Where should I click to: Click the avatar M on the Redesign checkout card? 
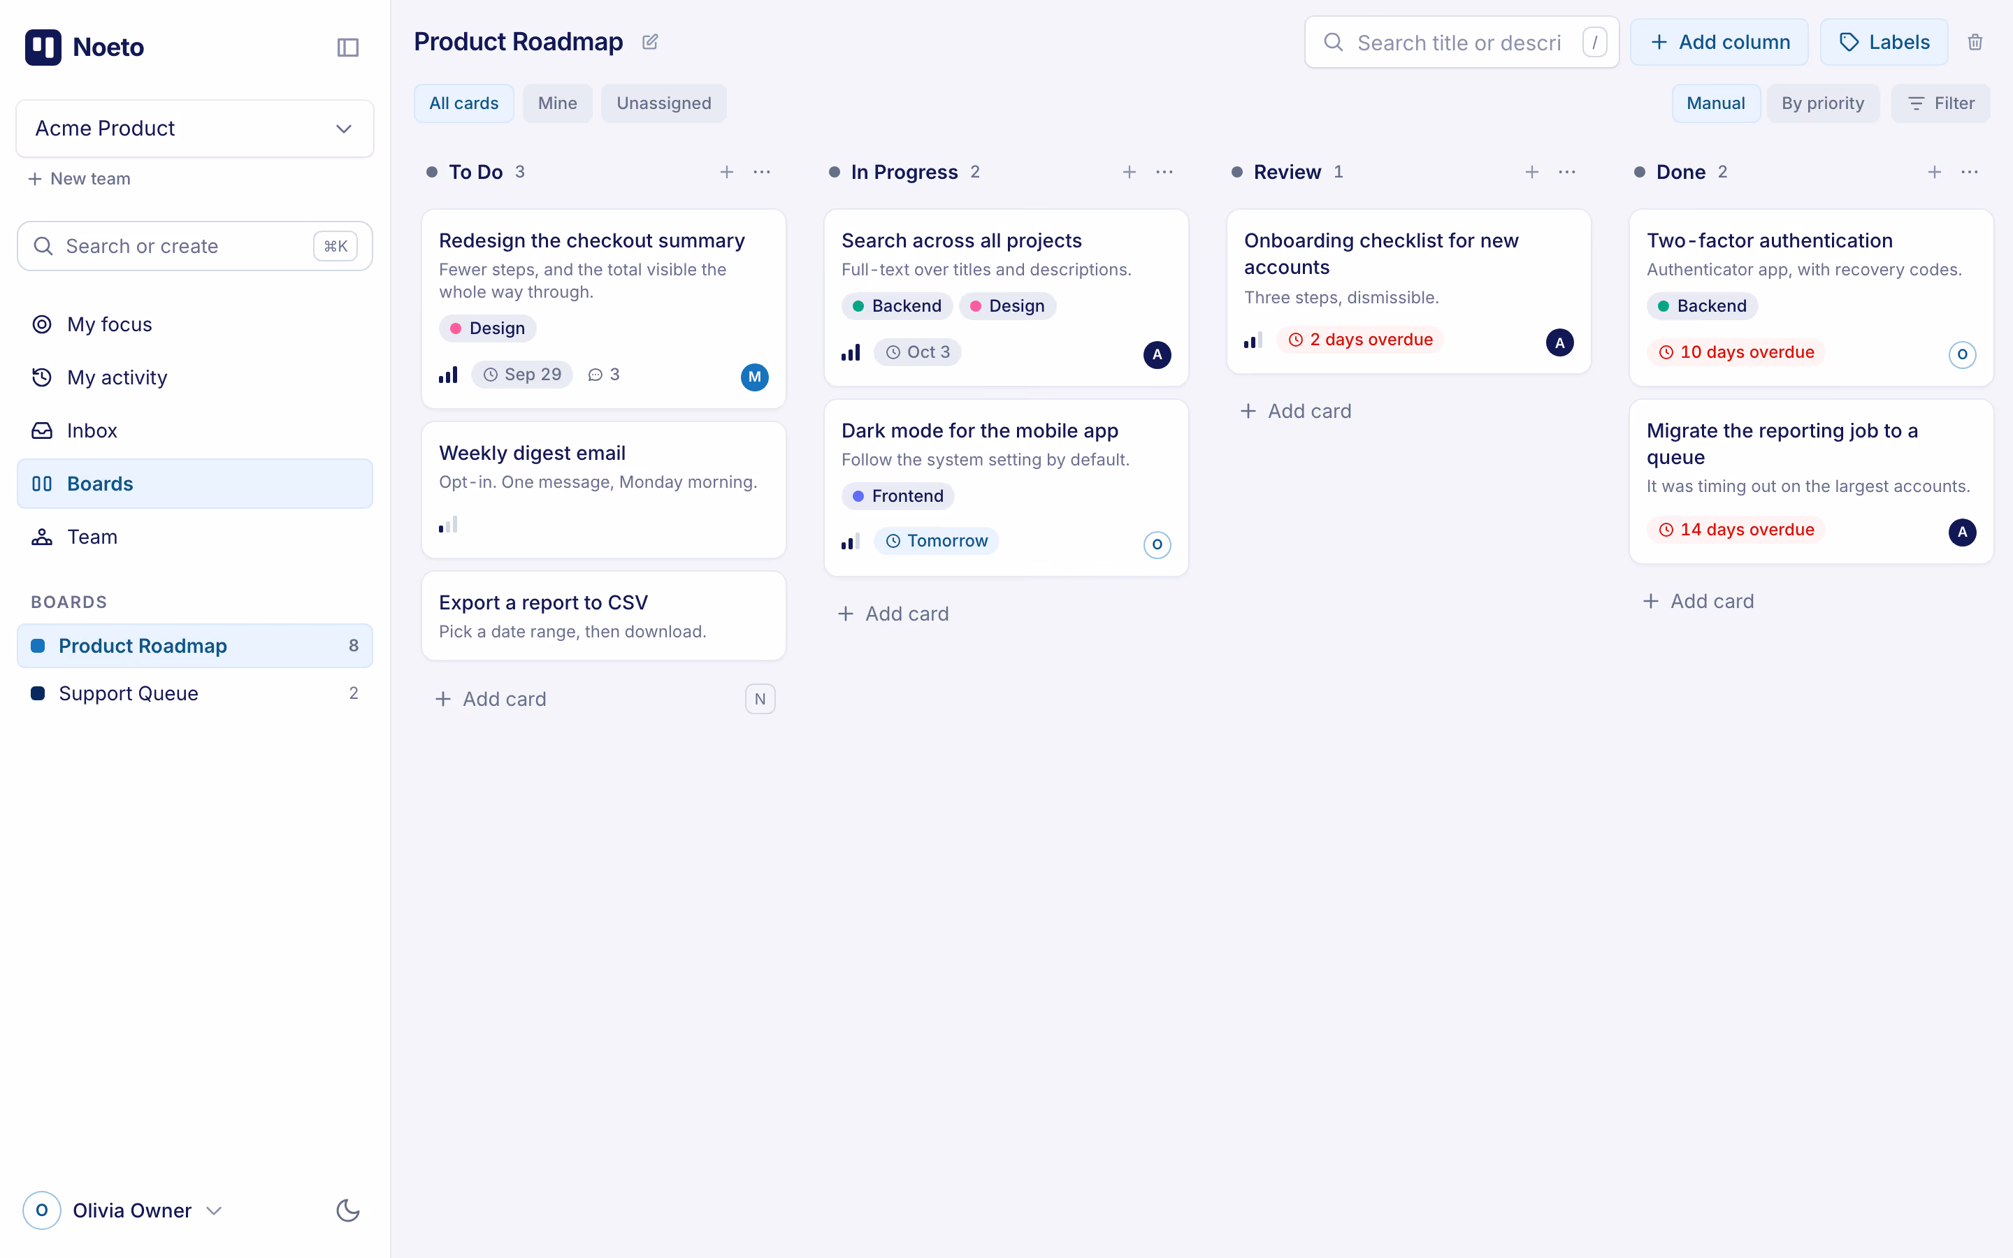(x=754, y=377)
